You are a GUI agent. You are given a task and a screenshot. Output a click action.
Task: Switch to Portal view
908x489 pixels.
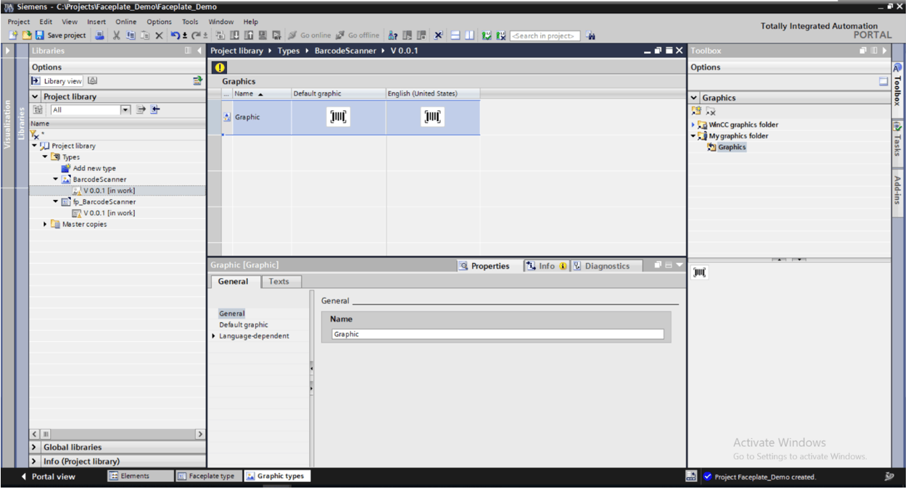48,477
